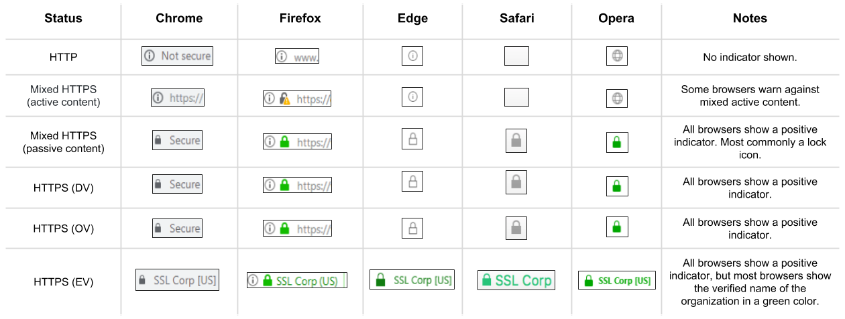Click the "HTTPS (EV)" row label

click(x=63, y=282)
